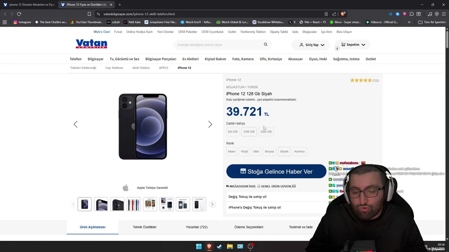Open a new tab with plus icon
449x252 pixels.
coord(120,5)
